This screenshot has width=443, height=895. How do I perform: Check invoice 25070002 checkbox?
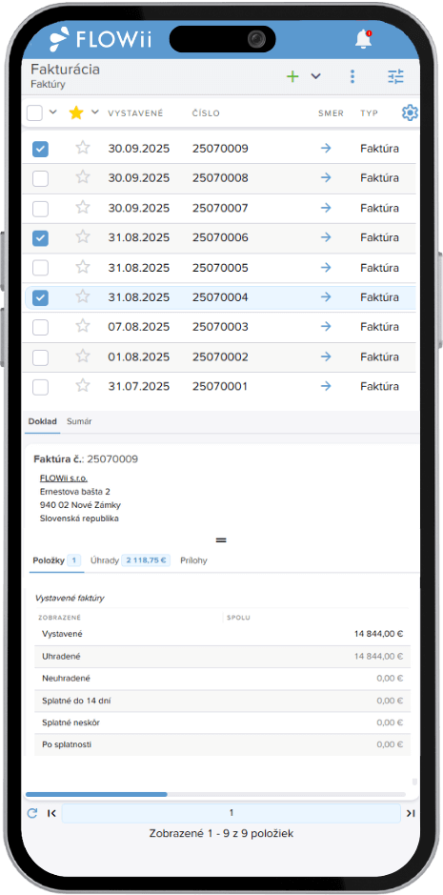click(x=40, y=357)
